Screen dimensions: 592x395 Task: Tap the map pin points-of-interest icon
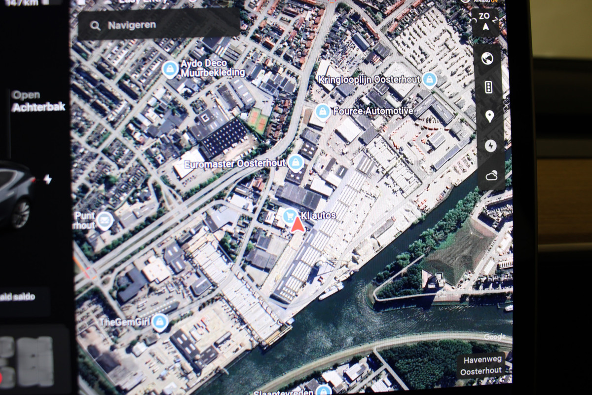489,117
